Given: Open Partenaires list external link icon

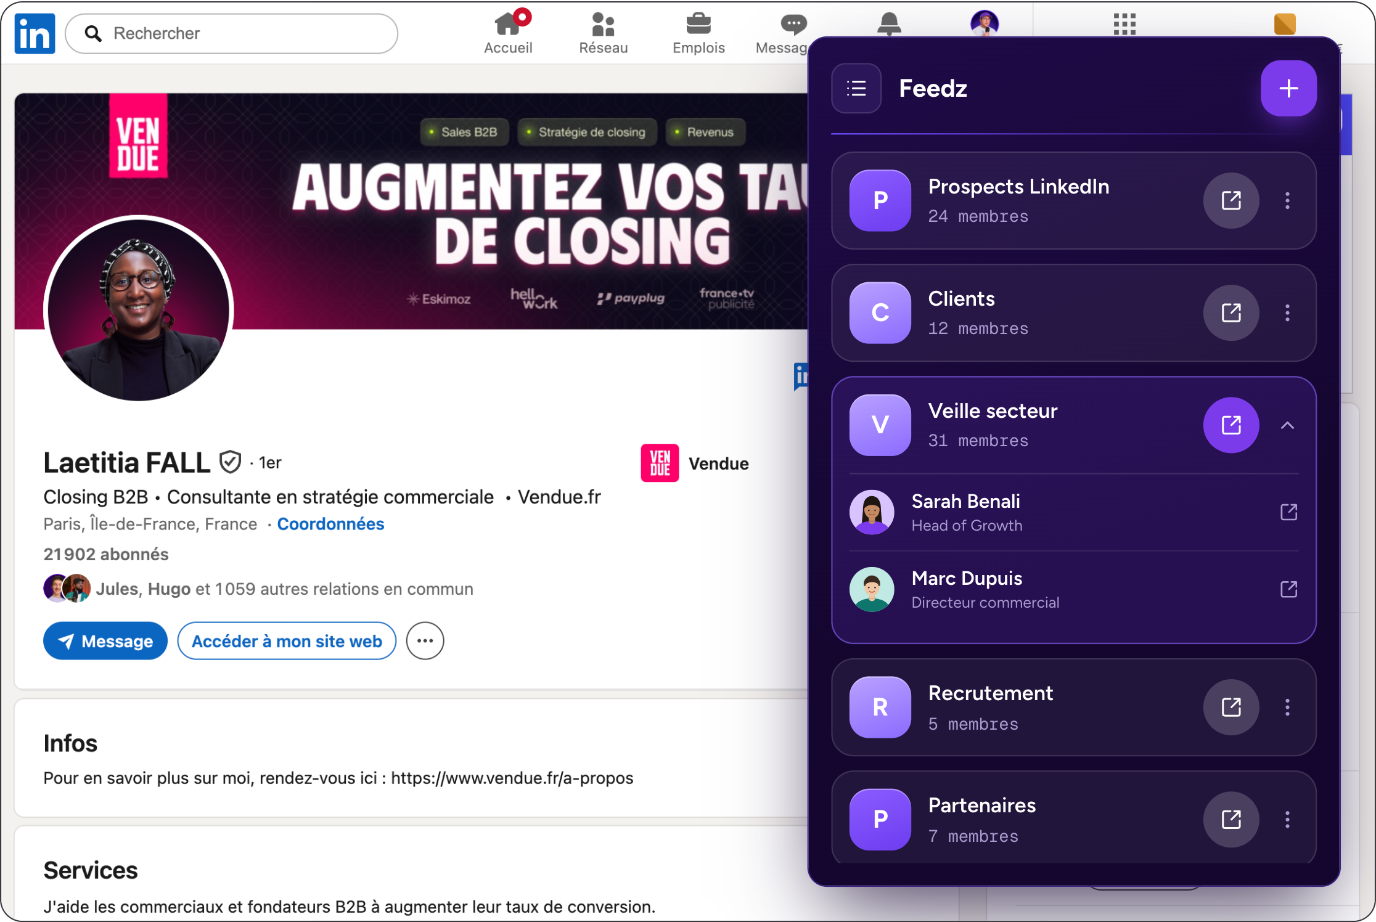Looking at the screenshot, I should [1231, 819].
